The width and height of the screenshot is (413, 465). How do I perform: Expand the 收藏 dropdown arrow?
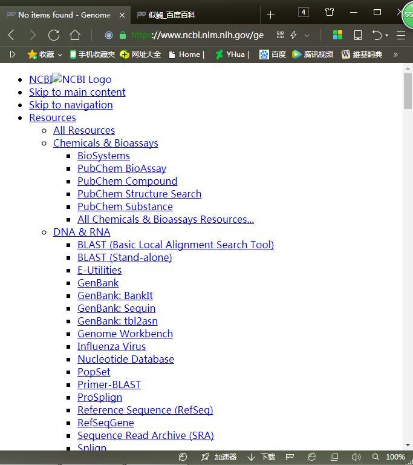pyautogui.click(x=60, y=55)
